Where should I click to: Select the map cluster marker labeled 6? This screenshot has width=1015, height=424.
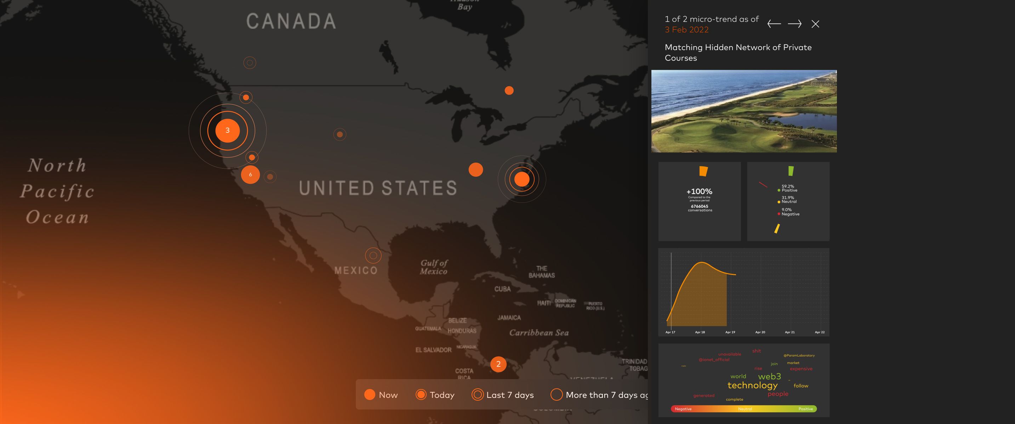click(250, 175)
